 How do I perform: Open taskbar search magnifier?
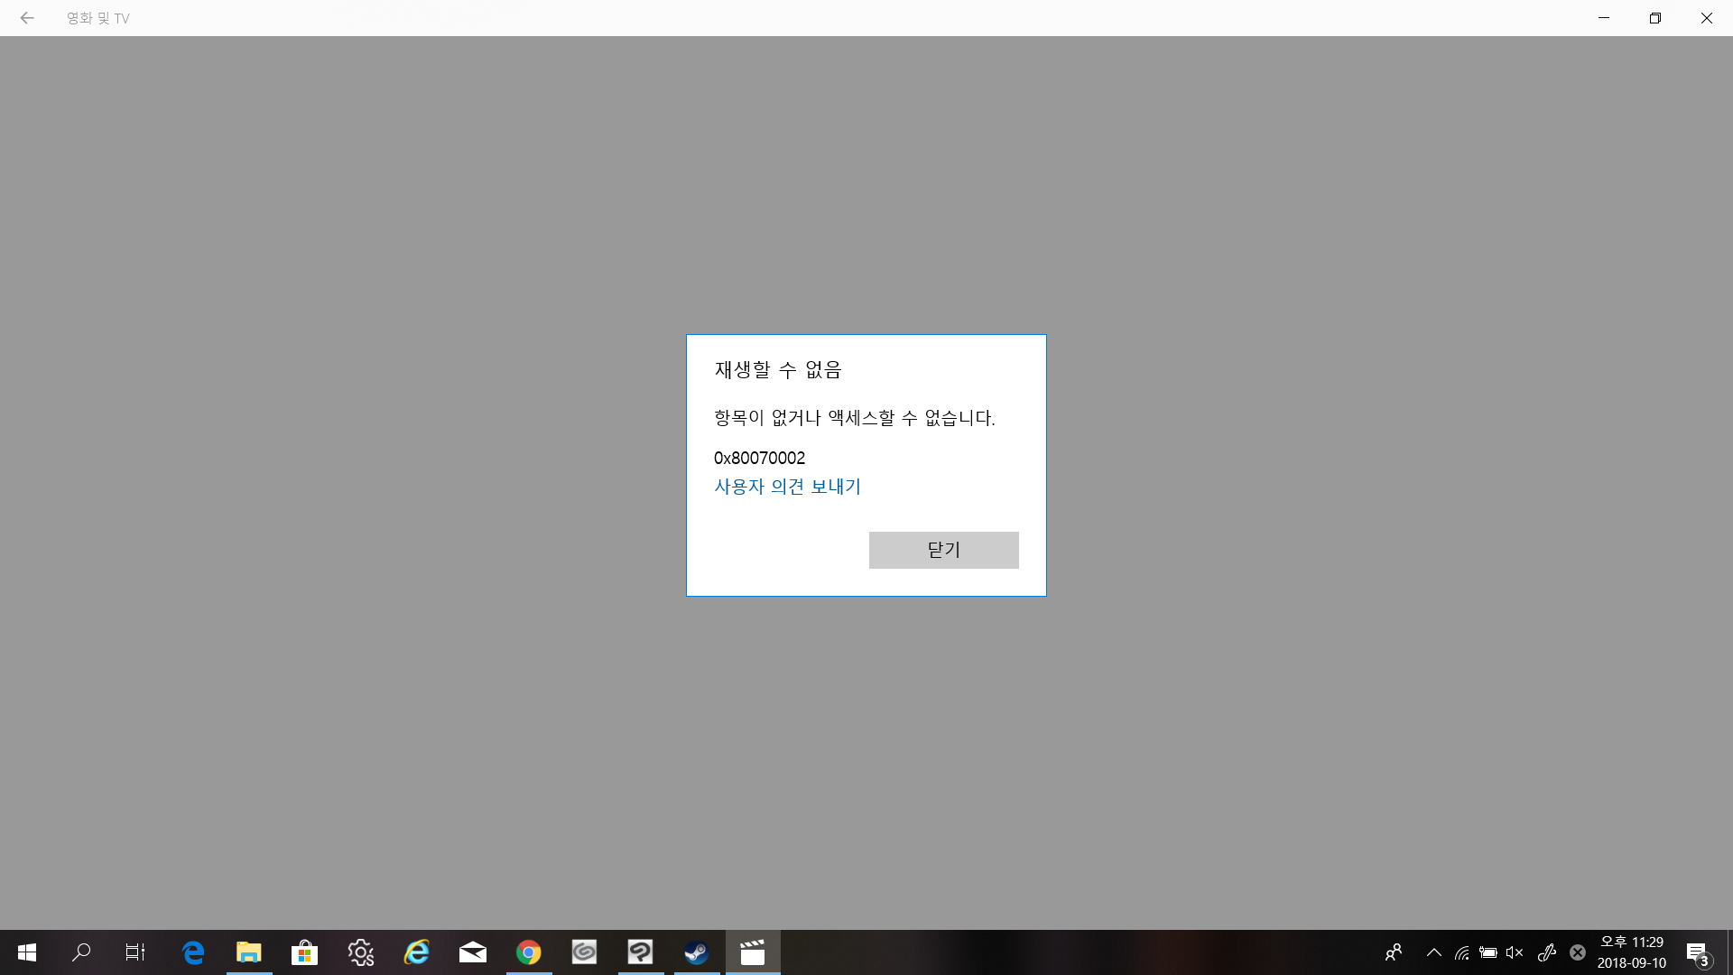(x=81, y=952)
